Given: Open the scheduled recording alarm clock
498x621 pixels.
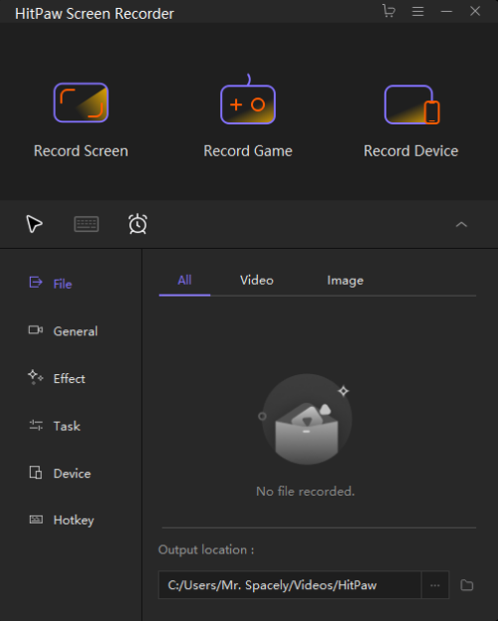Looking at the screenshot, I should [137, 224].
